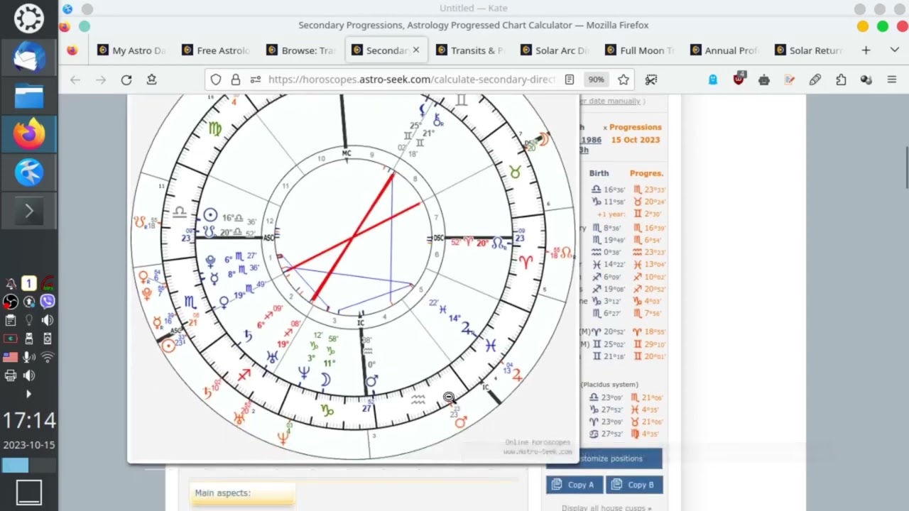
Task: Click the Copy B button
Action: tap(634, 485)
